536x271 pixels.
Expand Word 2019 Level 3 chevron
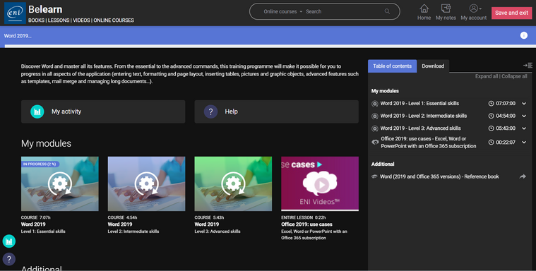[524, 128]
